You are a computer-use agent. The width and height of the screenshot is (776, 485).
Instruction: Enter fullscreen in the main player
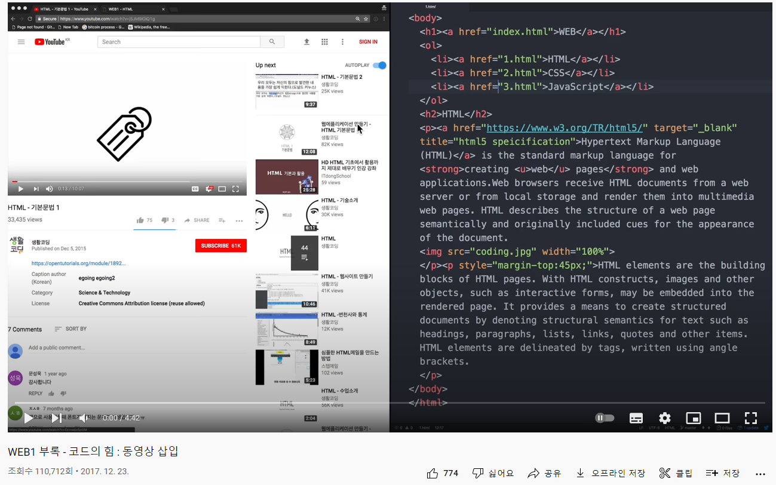[x=751, y=418]
